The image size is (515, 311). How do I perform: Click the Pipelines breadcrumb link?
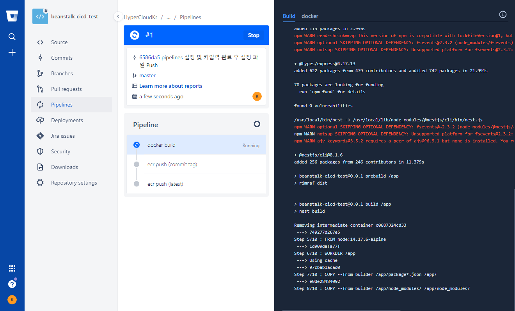pyautogui.click(x=190, y=17)
